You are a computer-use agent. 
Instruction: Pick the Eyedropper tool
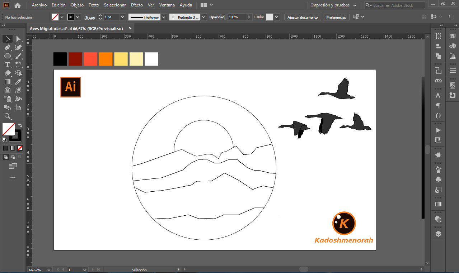point(18,82)
